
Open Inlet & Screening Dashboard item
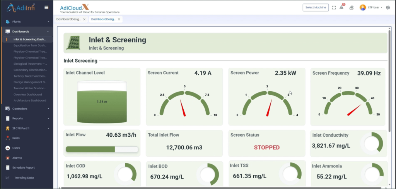pos(29,40)
